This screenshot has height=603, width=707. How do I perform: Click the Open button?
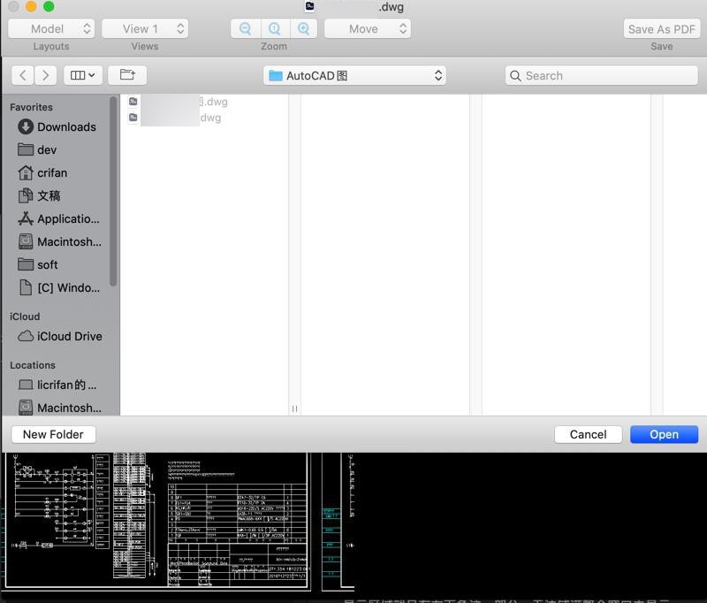665,434
